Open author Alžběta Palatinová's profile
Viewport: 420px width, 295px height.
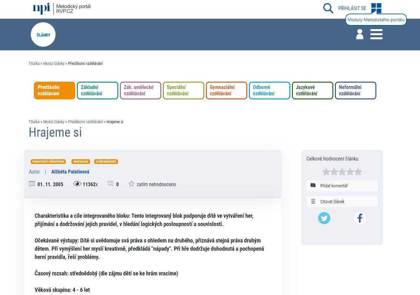70,172
